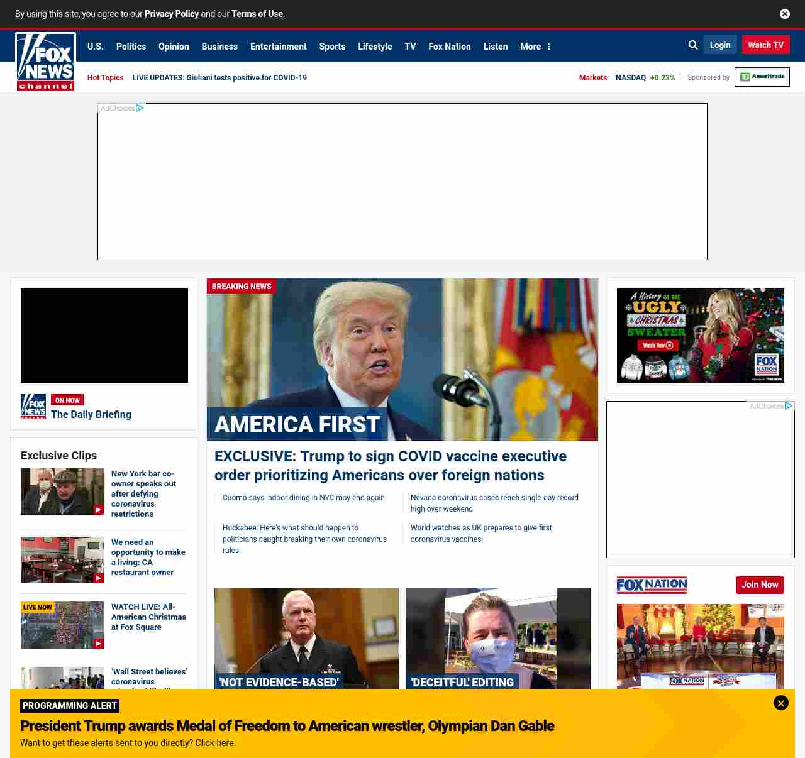Close the Programming Alert banner
This screenshot has height=758, width=805.
[780, 703]
